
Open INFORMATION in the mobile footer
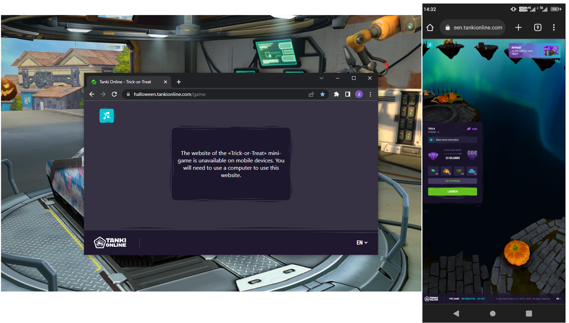468,299
